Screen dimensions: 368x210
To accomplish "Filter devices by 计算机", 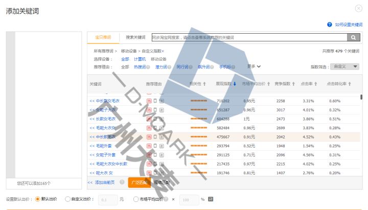I will tap(140, 59).
